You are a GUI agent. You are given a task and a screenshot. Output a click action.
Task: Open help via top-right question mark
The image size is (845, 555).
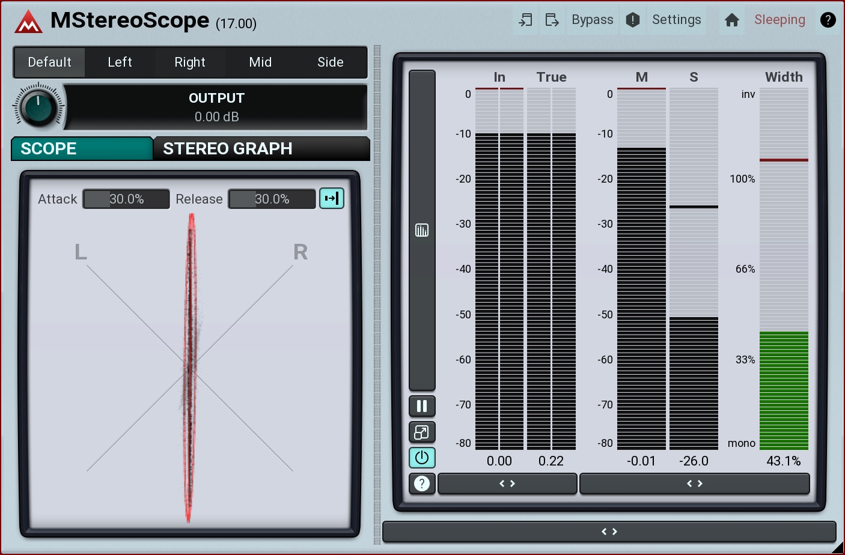828,20
